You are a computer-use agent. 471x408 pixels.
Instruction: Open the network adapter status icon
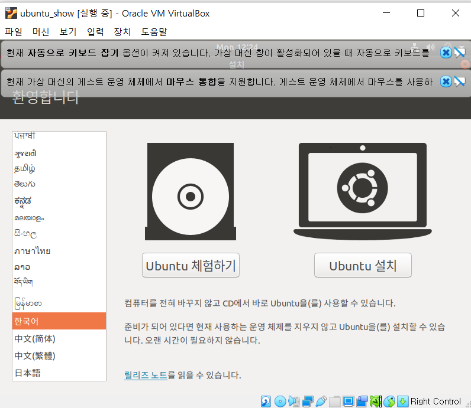click(x=308, y=401)
